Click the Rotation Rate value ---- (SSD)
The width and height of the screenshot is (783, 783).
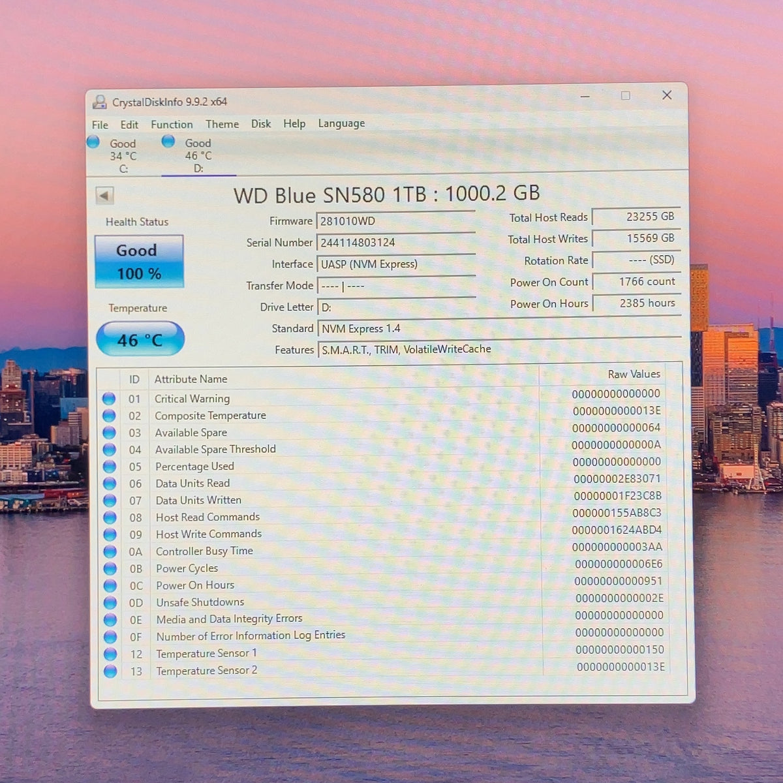636,260
